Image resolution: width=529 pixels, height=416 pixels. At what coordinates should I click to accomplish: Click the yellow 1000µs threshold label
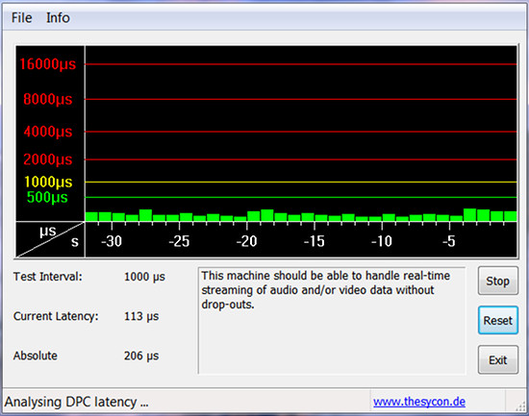point(48,182)
